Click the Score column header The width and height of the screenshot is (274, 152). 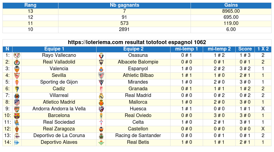[x=245, y=49]
